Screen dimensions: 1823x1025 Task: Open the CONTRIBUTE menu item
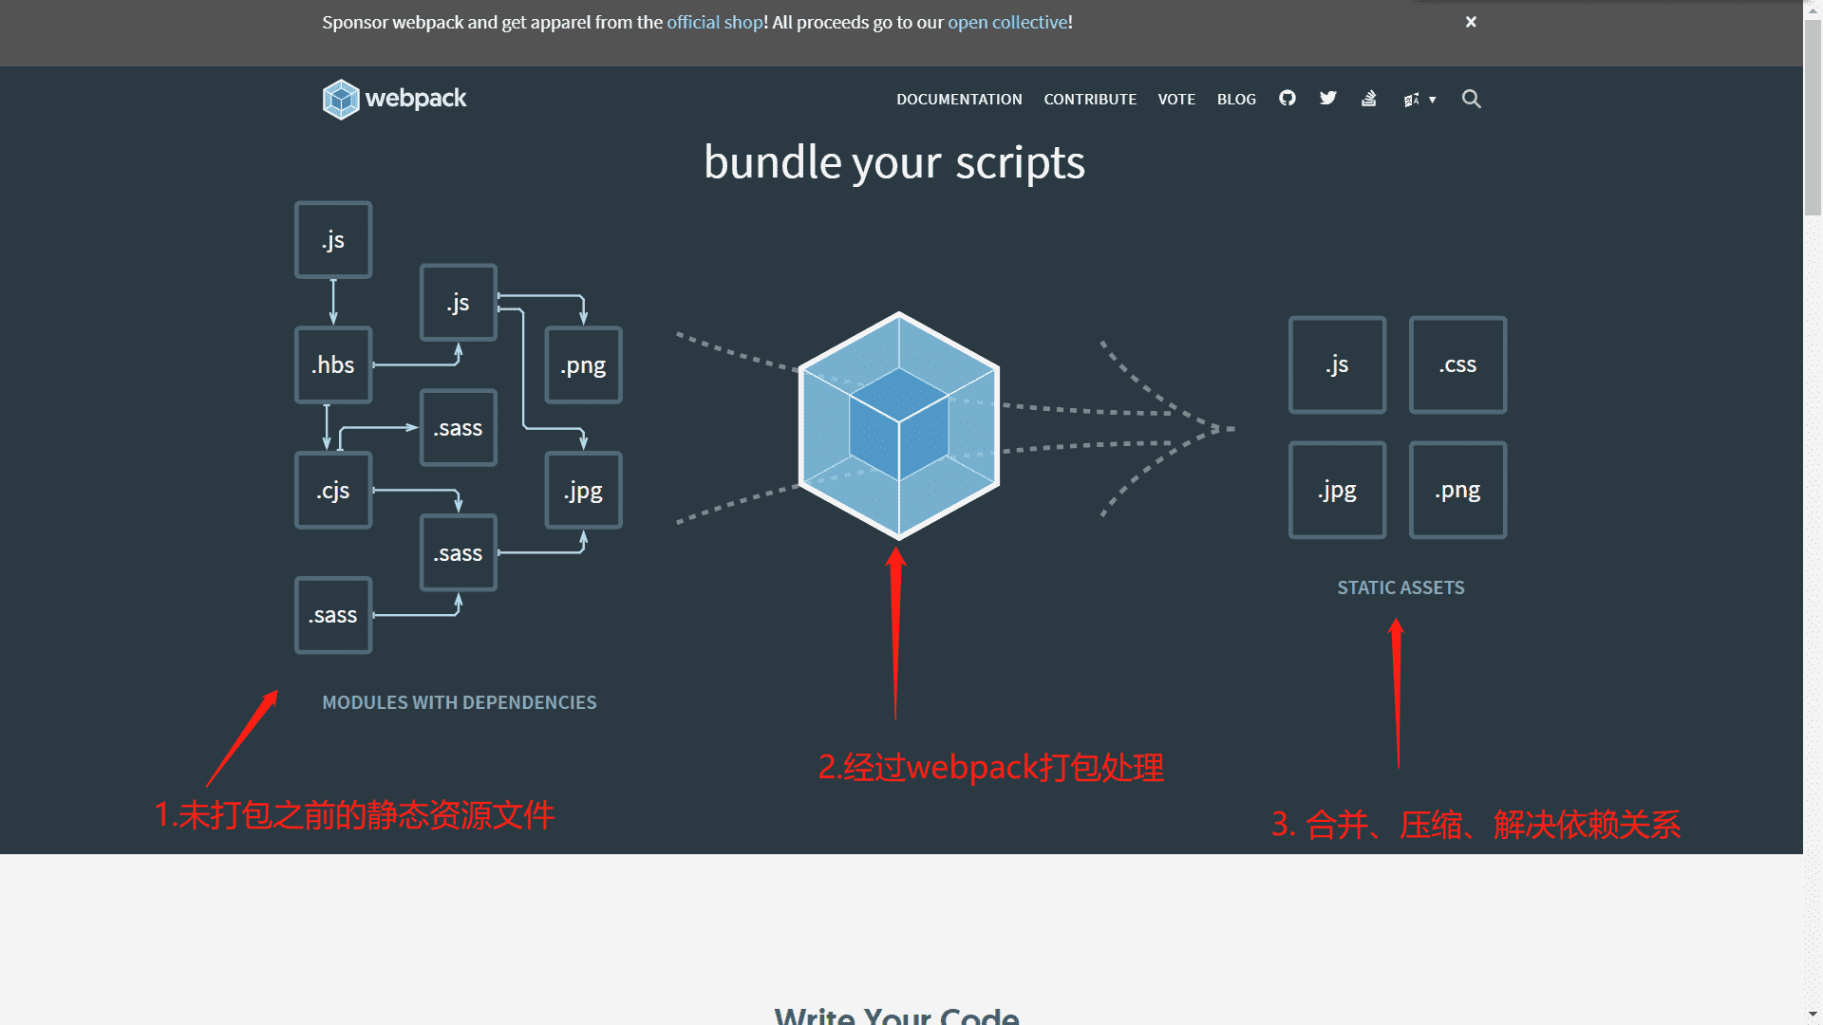click(x=1090, y=99)
